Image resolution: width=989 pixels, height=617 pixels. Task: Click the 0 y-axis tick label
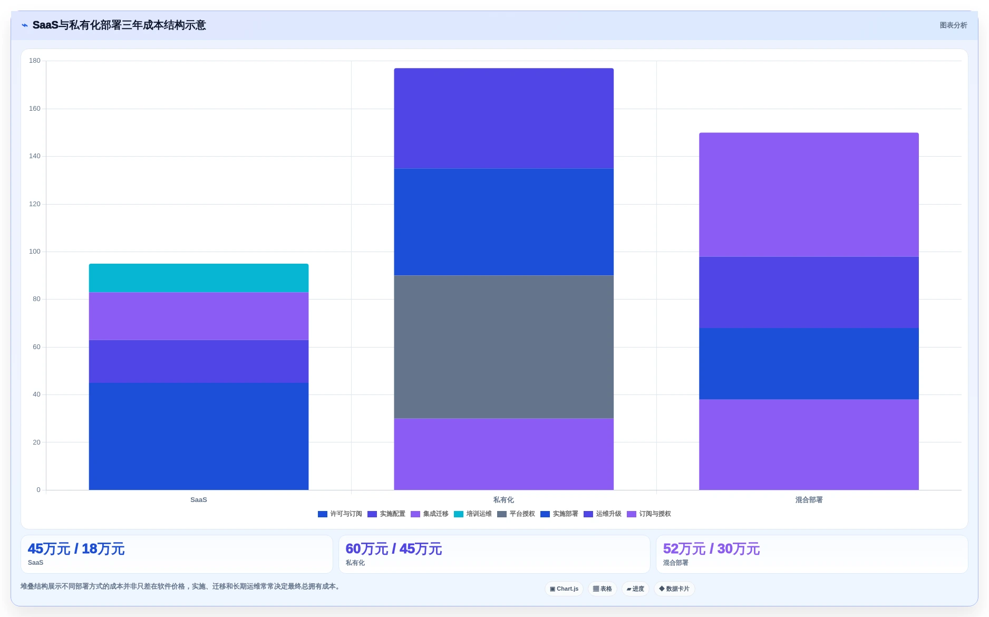coord(38,490)
